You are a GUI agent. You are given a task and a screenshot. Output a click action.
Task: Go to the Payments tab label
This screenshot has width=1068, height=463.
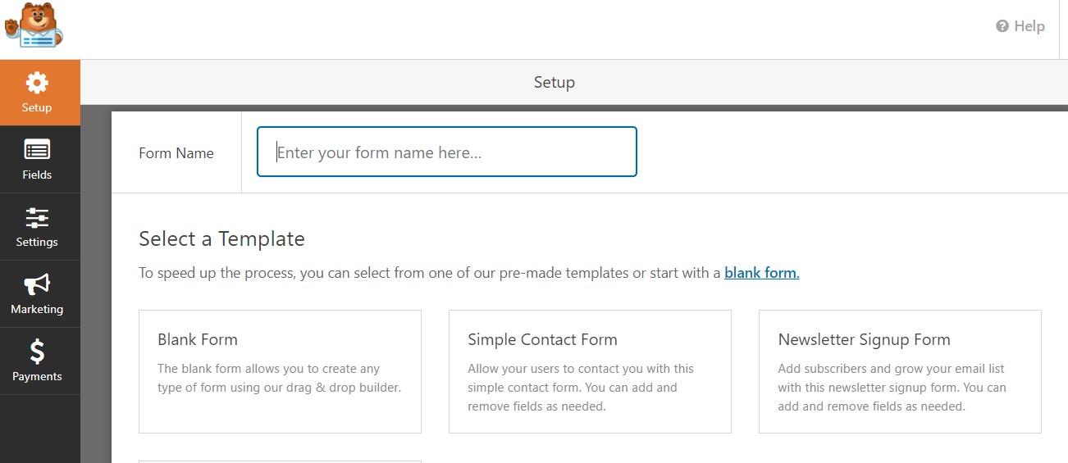[x=37, y=376]
